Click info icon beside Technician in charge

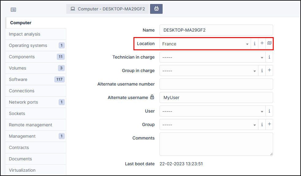[x=269, y=57]
